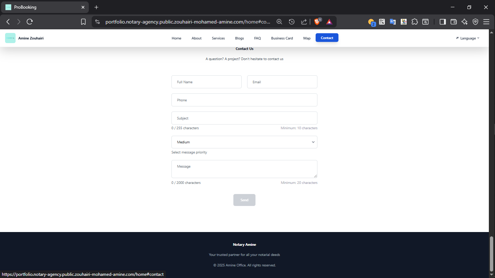The width and height of the screenshot is (495, 278).
Task: Open browsing history clock icon
Action: [292, 21]
